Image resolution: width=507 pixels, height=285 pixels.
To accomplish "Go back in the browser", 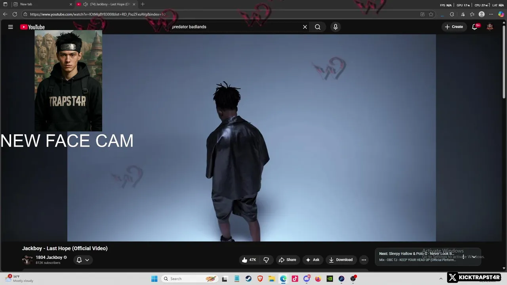I will click(x=5, y=14).
